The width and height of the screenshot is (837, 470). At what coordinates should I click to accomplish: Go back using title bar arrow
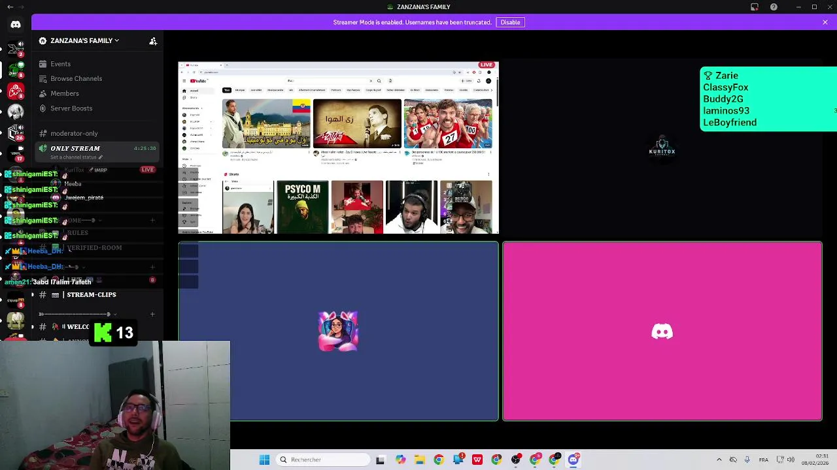(x=10, y=7)
